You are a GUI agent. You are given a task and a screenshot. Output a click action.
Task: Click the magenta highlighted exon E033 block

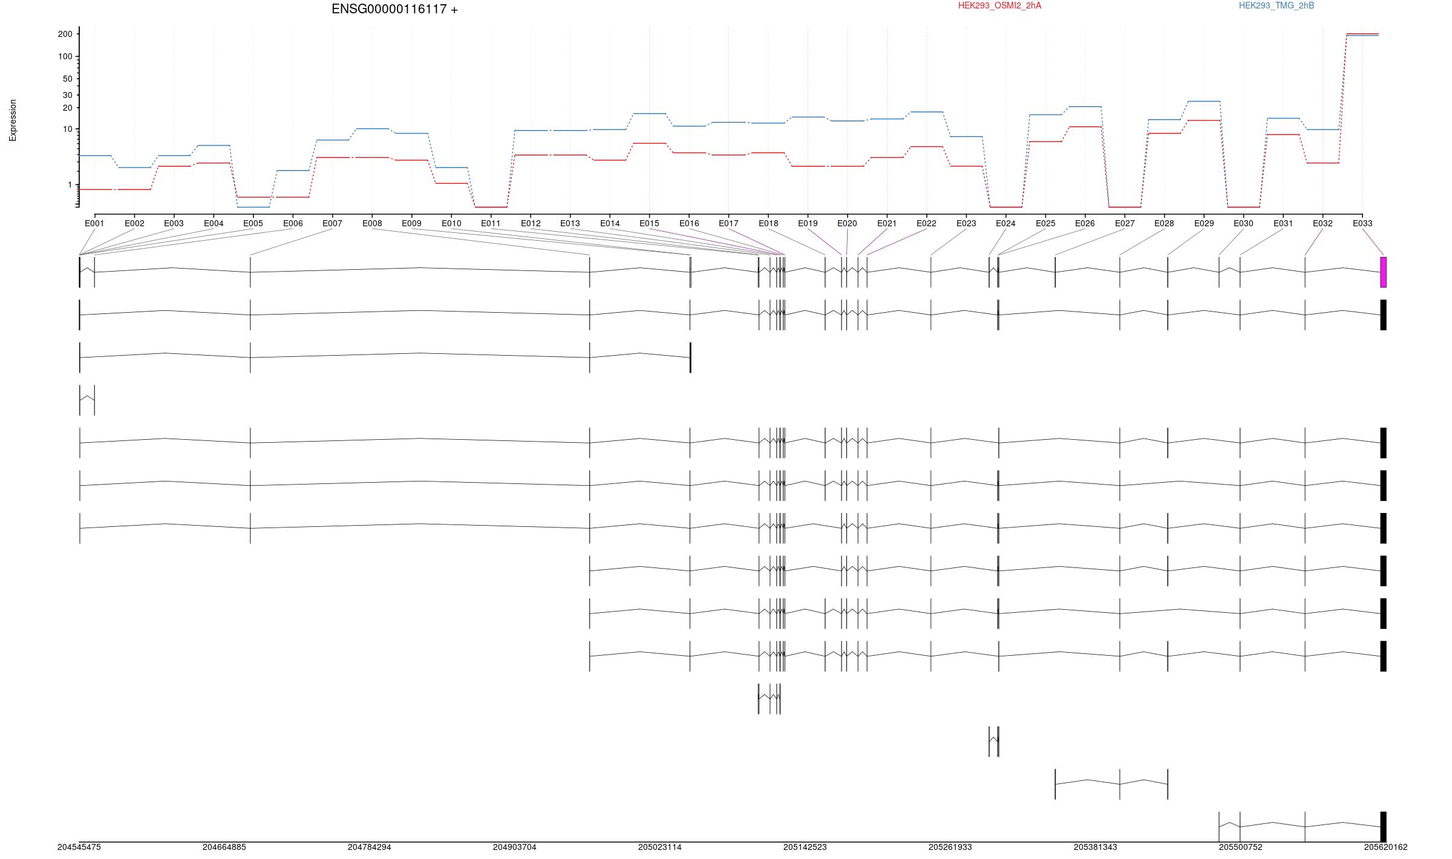[x=1383, y=272]
